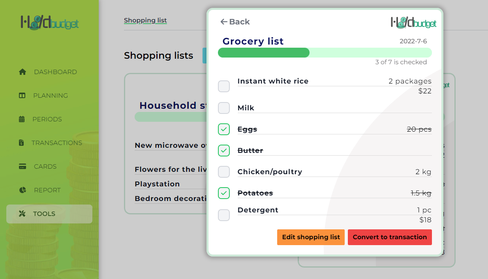Uncheck the Eggs item
Image resolution: width=488 pixels, height=279 pixels.
coord(224,129)
